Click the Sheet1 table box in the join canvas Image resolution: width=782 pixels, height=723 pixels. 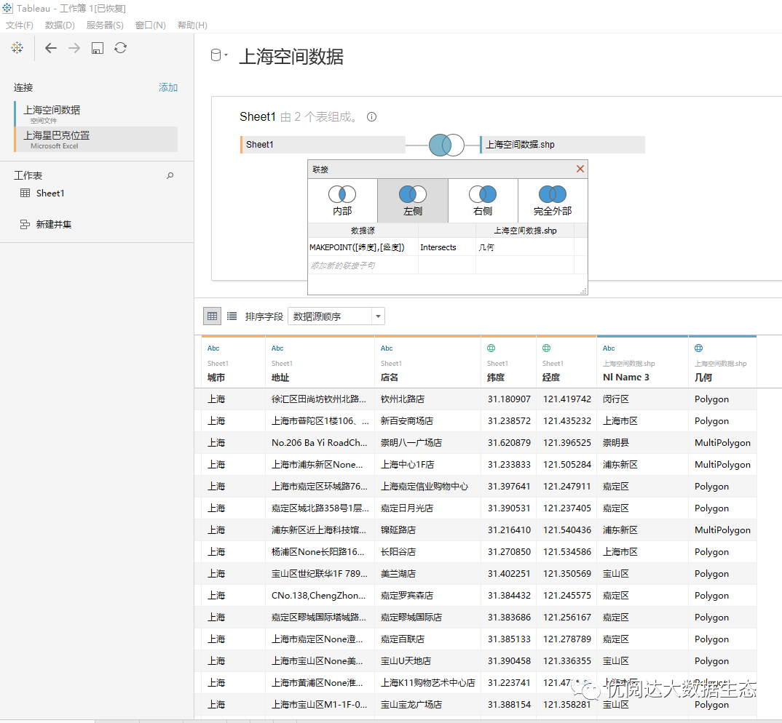point(323,145)
